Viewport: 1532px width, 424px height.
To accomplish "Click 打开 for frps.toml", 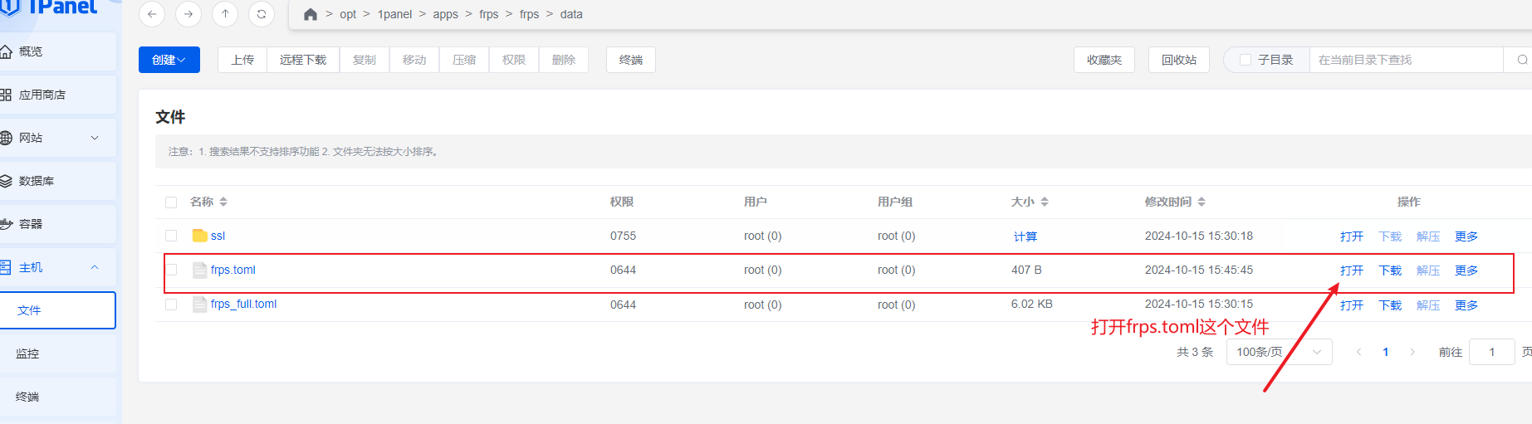I will [1352, 270].
